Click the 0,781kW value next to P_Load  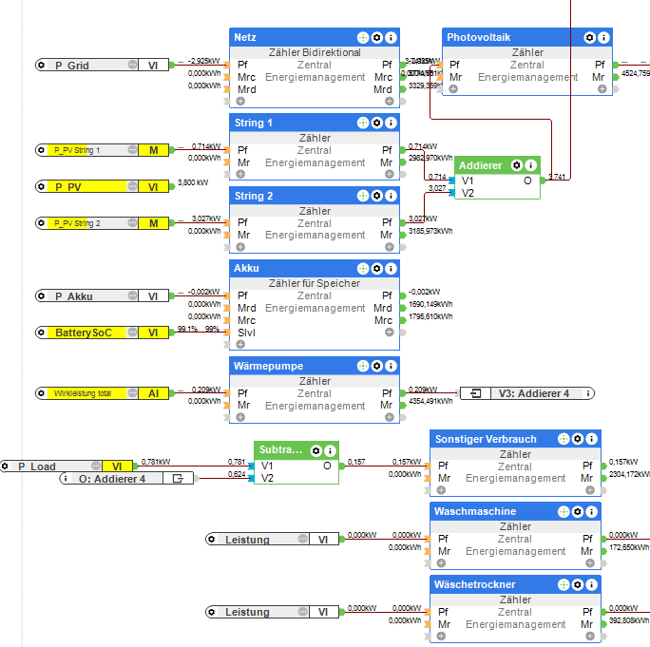click(156, 462)
